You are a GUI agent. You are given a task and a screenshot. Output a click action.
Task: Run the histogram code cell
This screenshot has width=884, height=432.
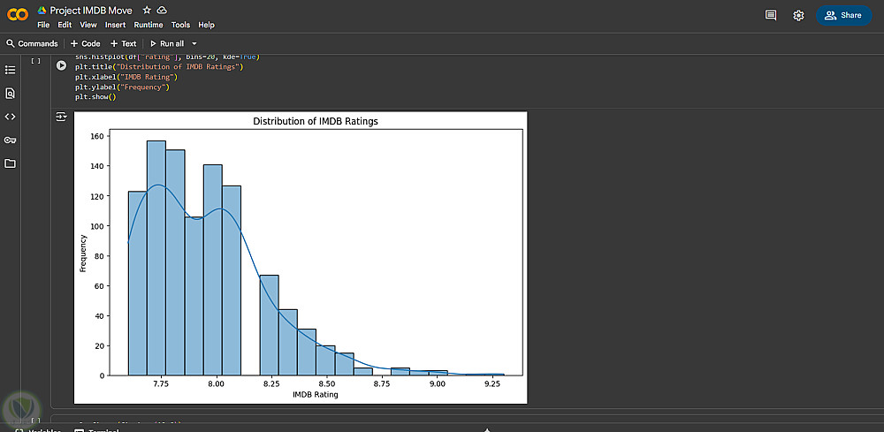pyautogui.click(x=62, y=66)
